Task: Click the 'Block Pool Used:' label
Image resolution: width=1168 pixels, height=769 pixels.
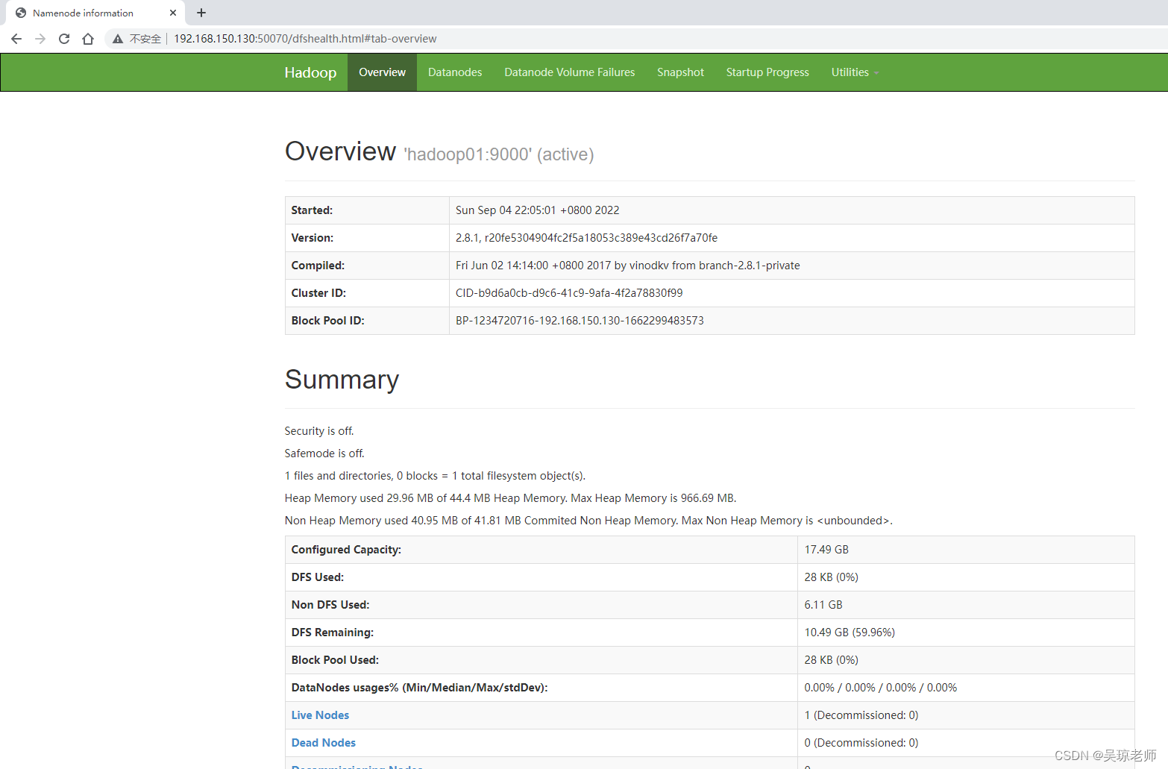Action: coord(335,660)
